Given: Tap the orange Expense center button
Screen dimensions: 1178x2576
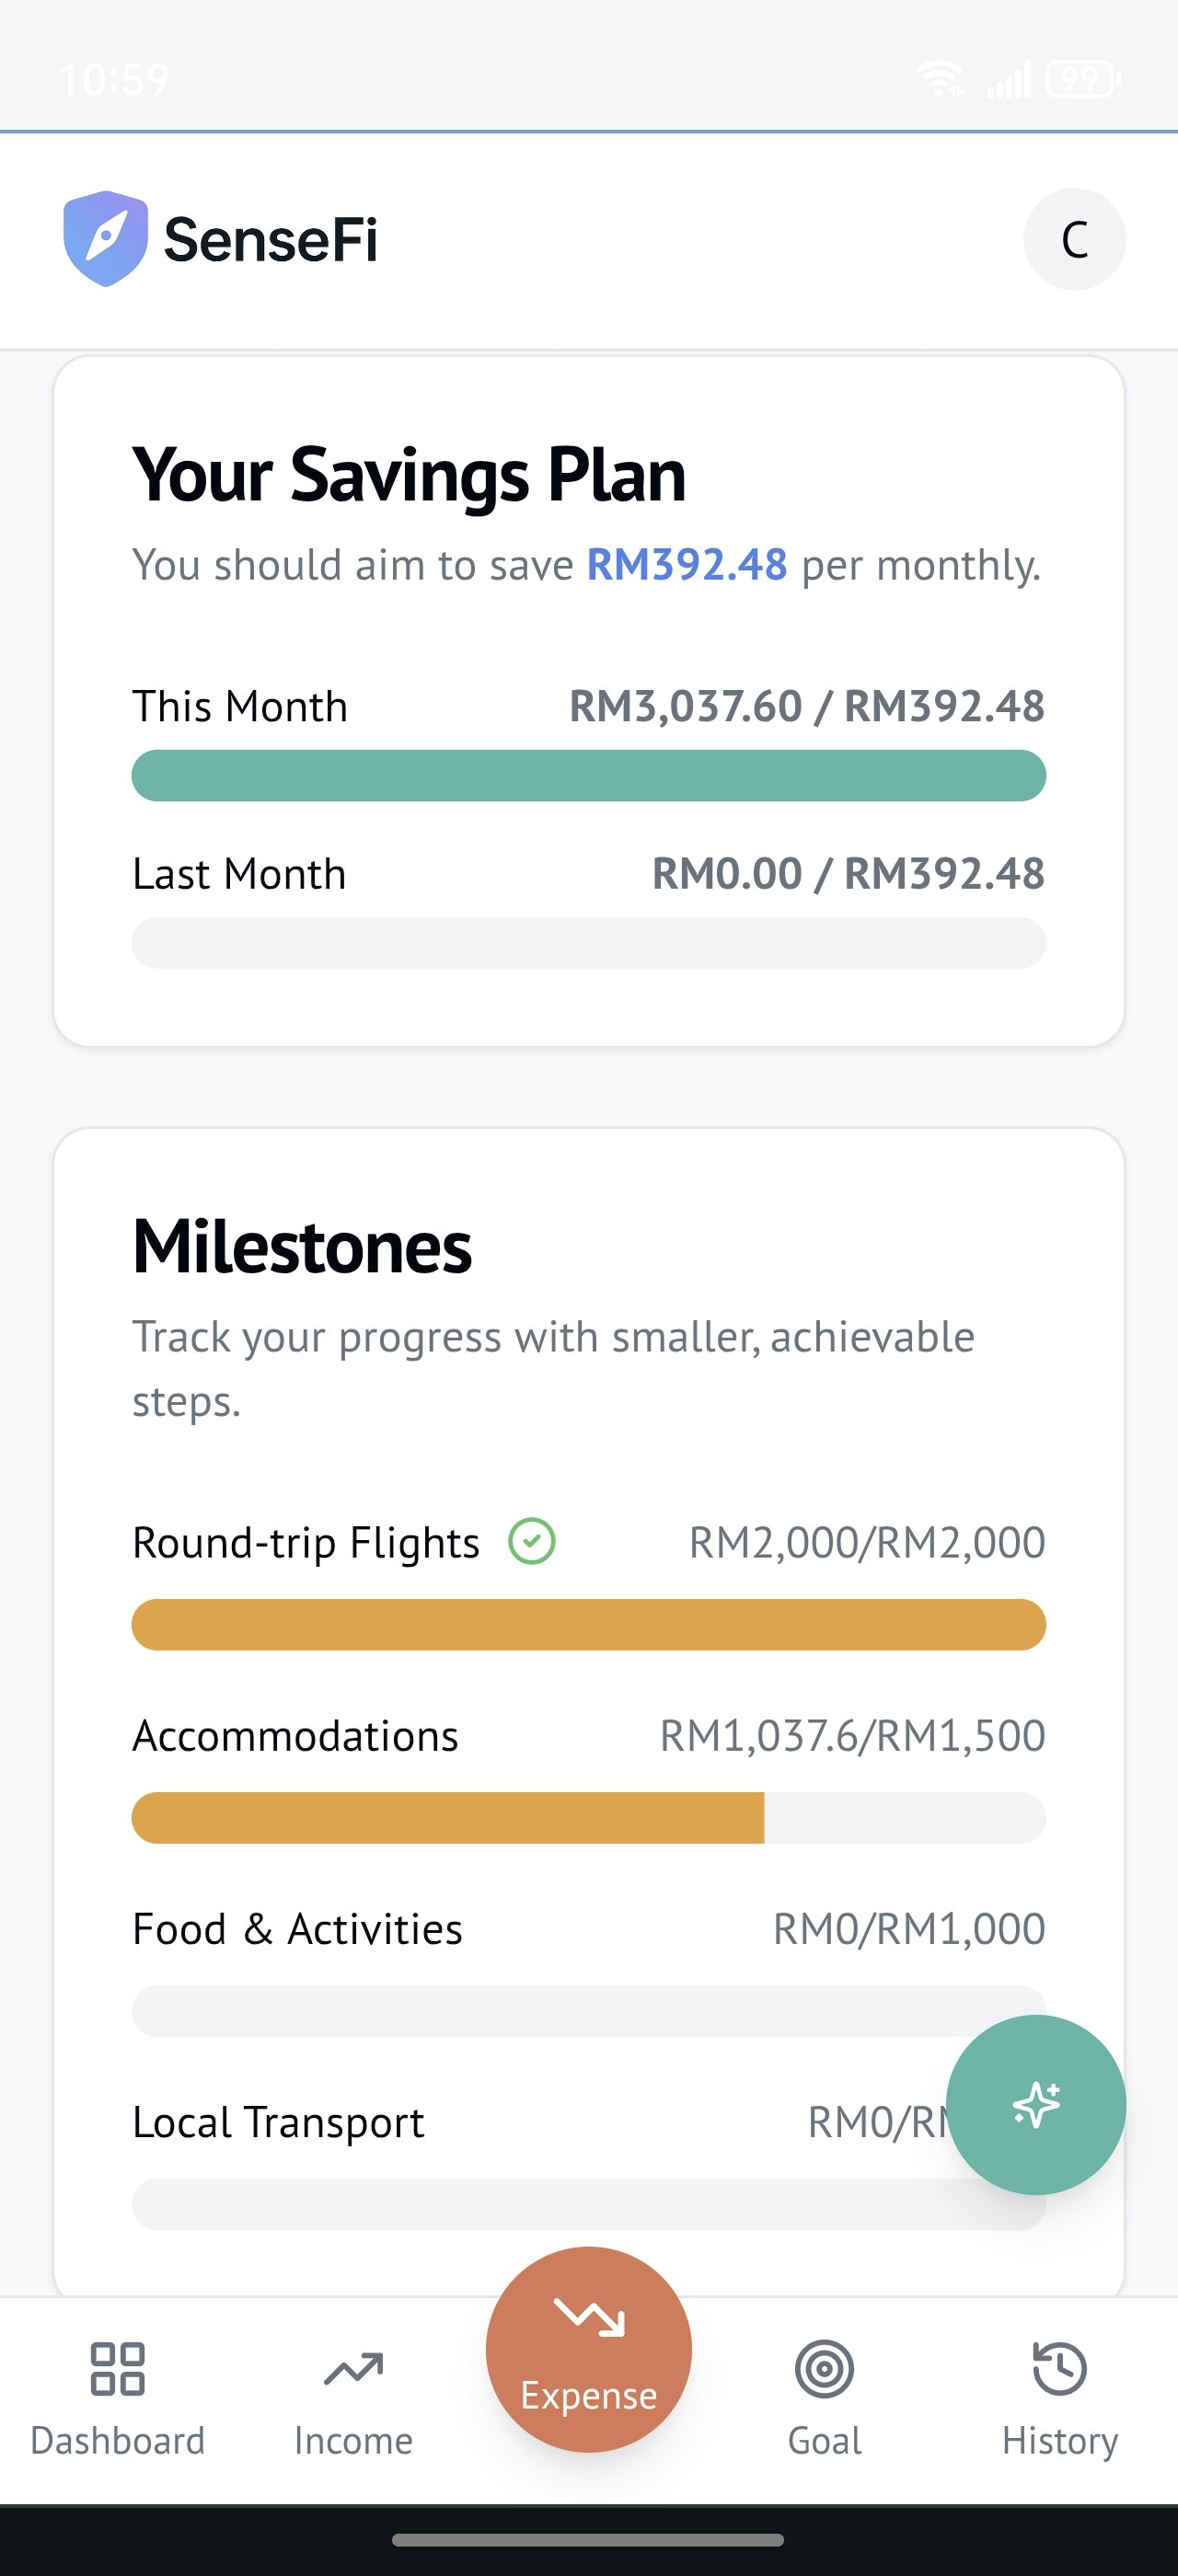Looking at the screenshot, I should [589, 2349].
